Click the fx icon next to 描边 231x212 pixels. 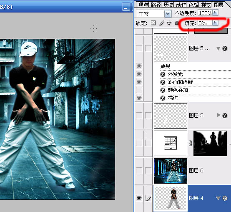[x=163, y=98]
